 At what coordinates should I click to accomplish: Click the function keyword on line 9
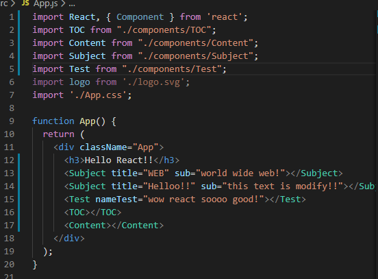click(53, 121)
